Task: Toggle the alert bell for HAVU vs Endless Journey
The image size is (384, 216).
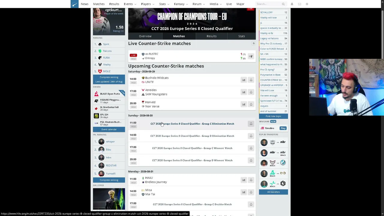Action: click(251, 180)
